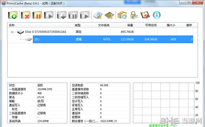Click the 总读取数 68.0KB value

click(x=104, y=85)
